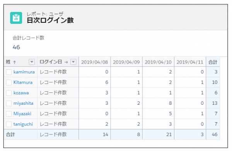Viewport: 232px width, 151px height.
Task: Click the 2019/04/09 column total 8
Action: click(x=138, y=134)
